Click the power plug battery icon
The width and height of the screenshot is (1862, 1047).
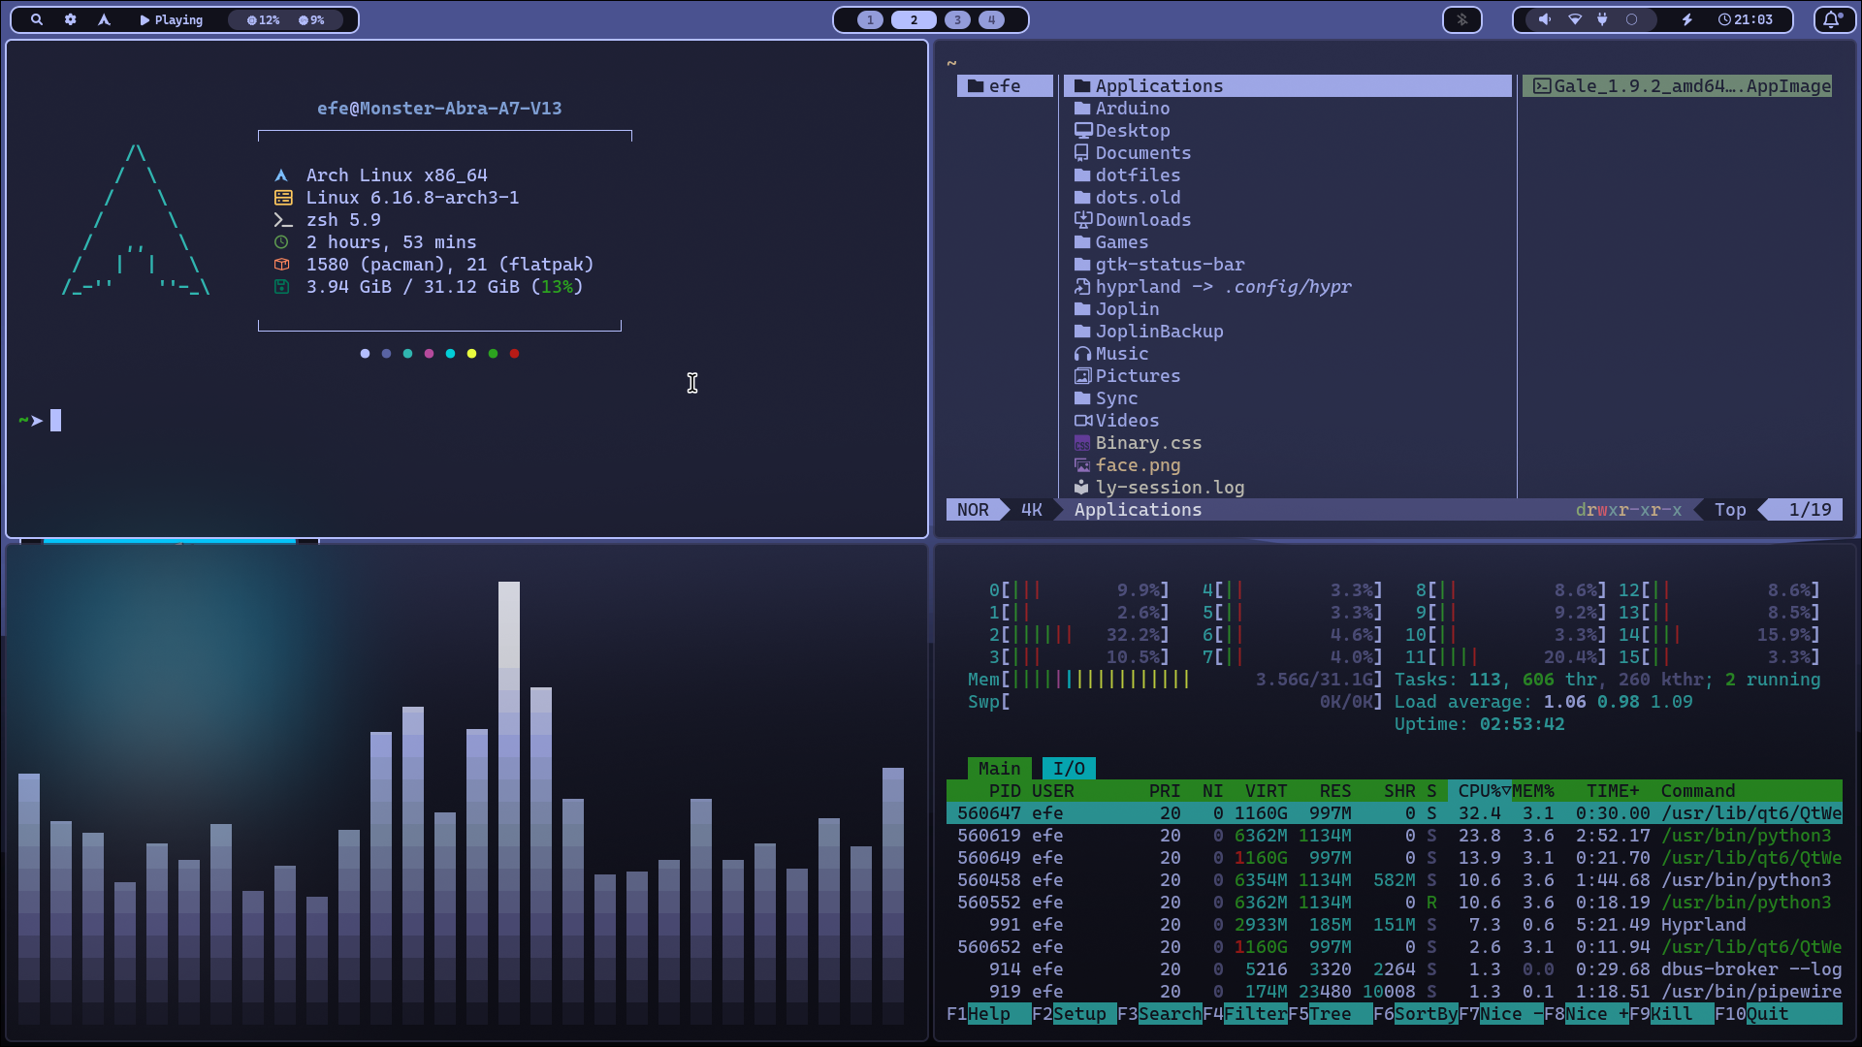1602,19
